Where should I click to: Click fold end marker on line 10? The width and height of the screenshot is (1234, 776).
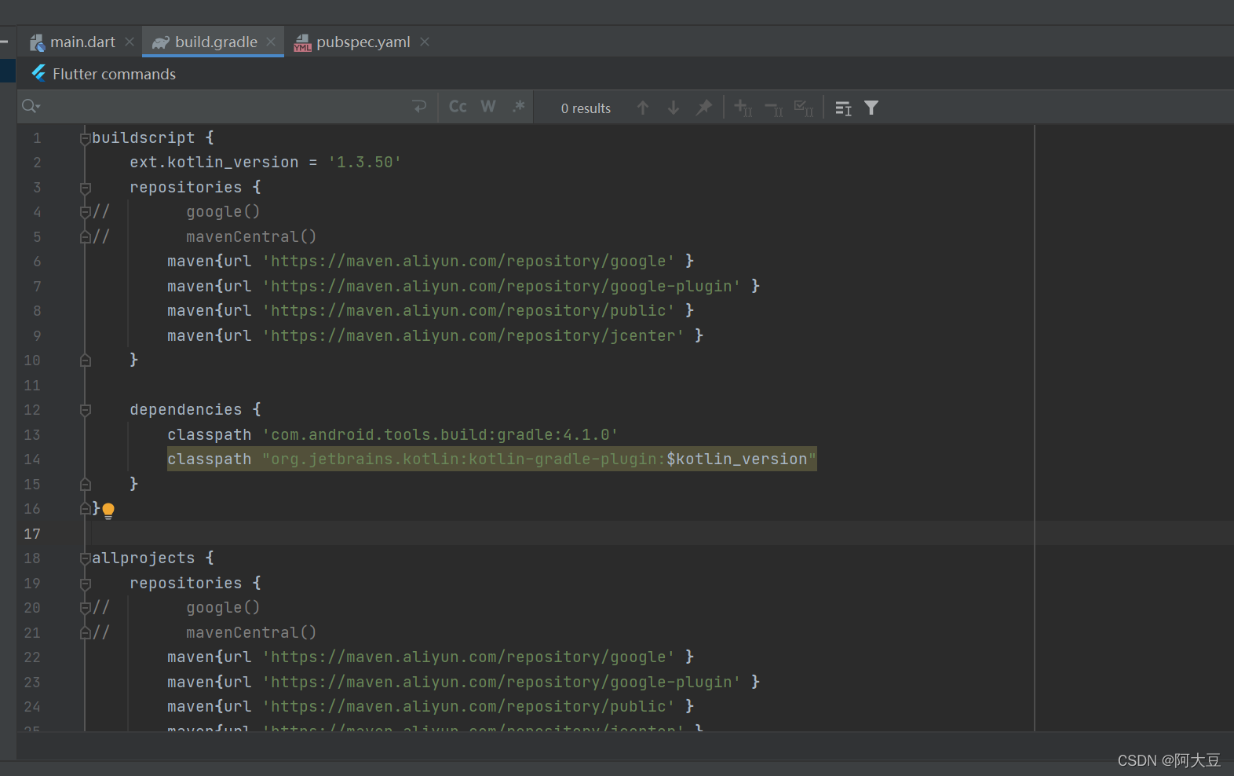86,361
